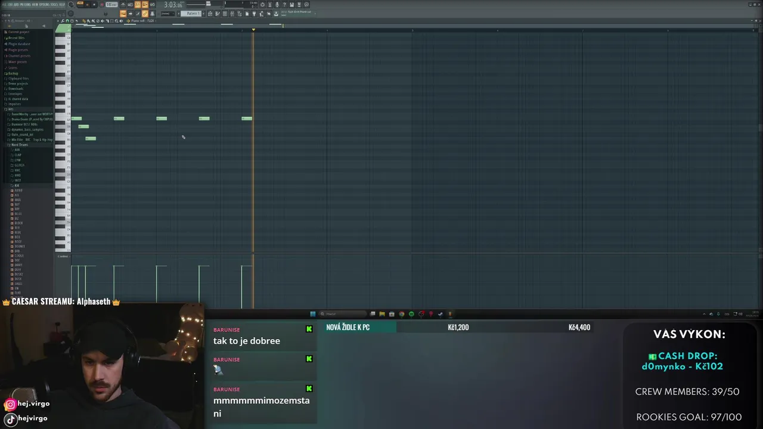Screen dimensions: 763x429
Task: Toggle the countdown before recording icon
Action: coord(137,5)
